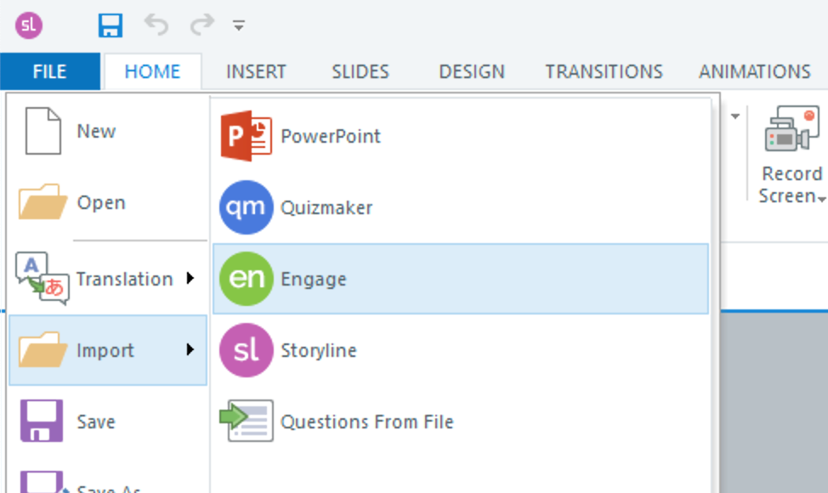The height and width of the screenshot is (493, 828).
Task: Open the FILE tab
Action: 50,71
